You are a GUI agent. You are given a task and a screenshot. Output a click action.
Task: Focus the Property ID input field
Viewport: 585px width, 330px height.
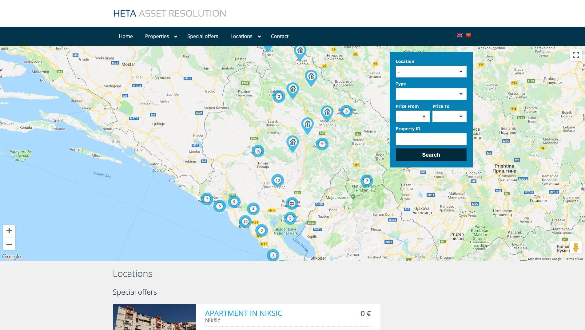[431, 139]
